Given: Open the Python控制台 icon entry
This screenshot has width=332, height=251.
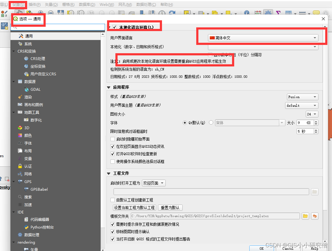Looking at the screenshot, I should 26,227.
